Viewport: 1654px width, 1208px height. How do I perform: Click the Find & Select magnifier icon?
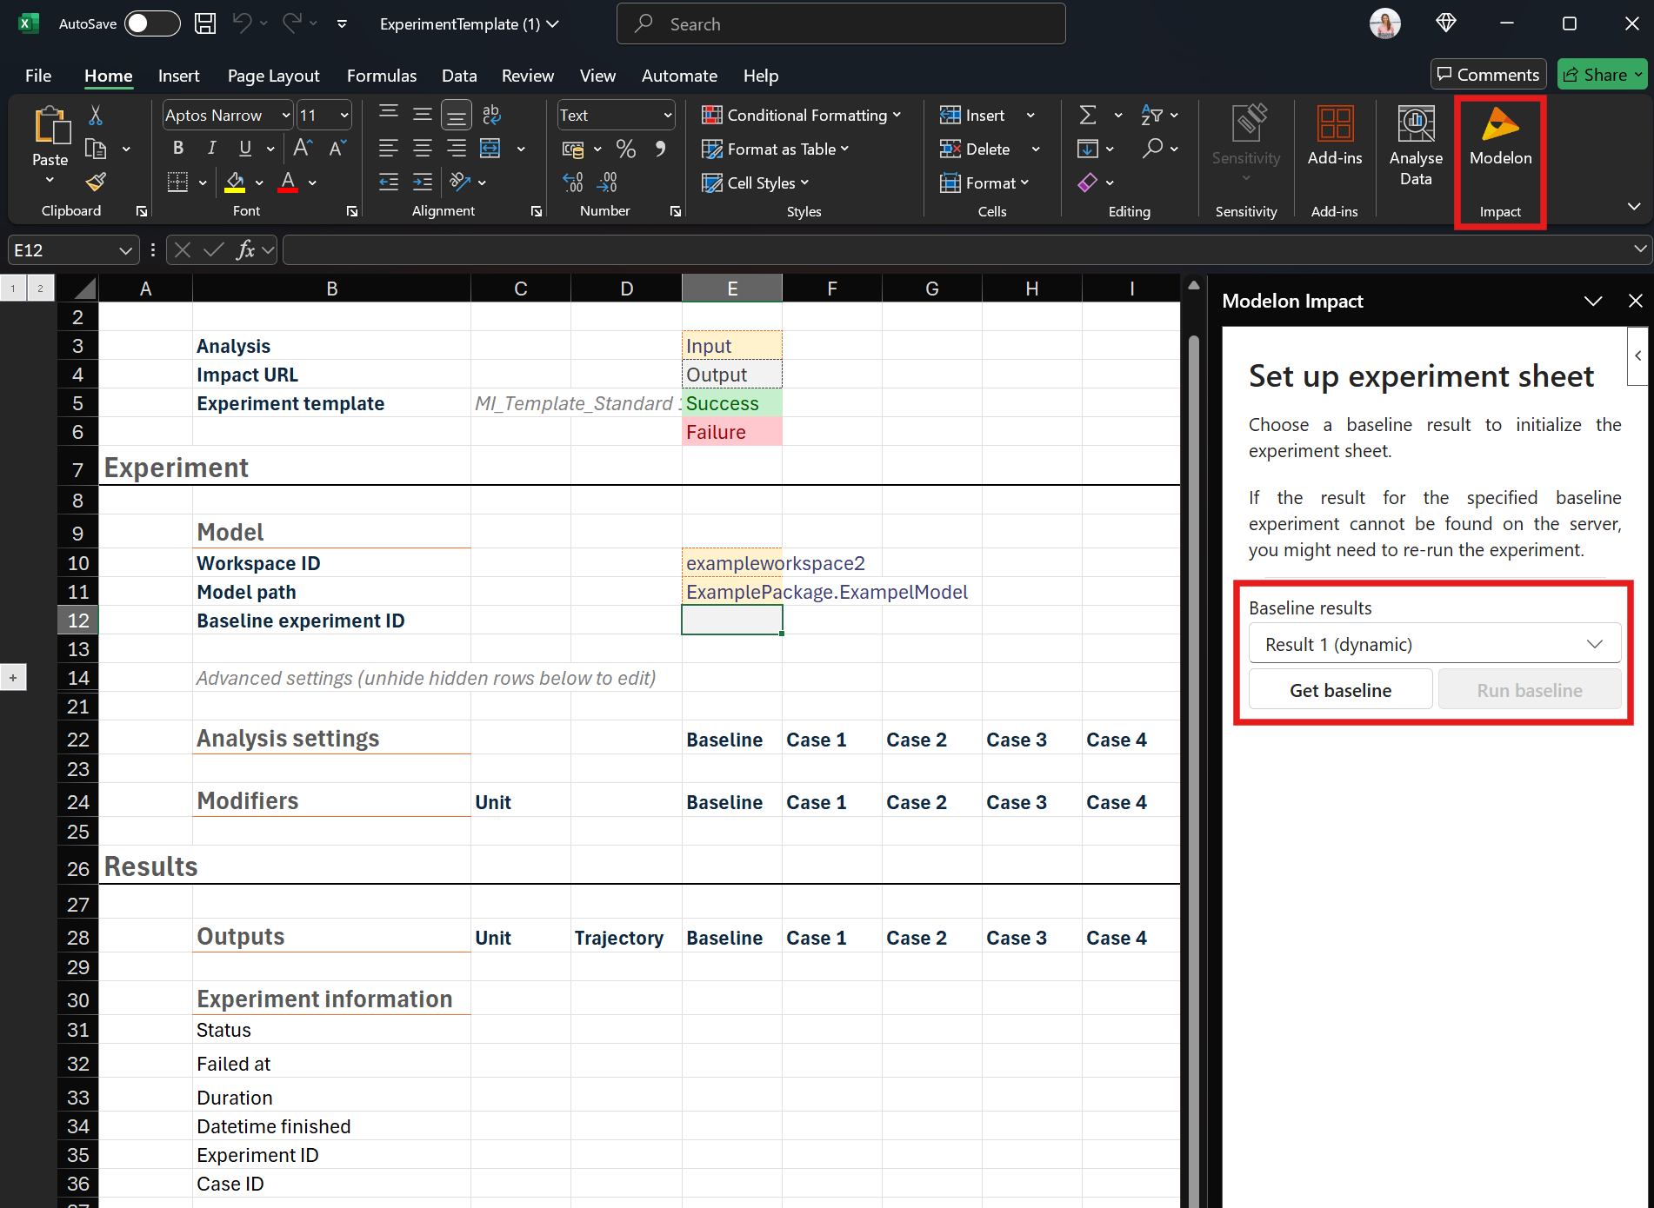point(1152,149)
